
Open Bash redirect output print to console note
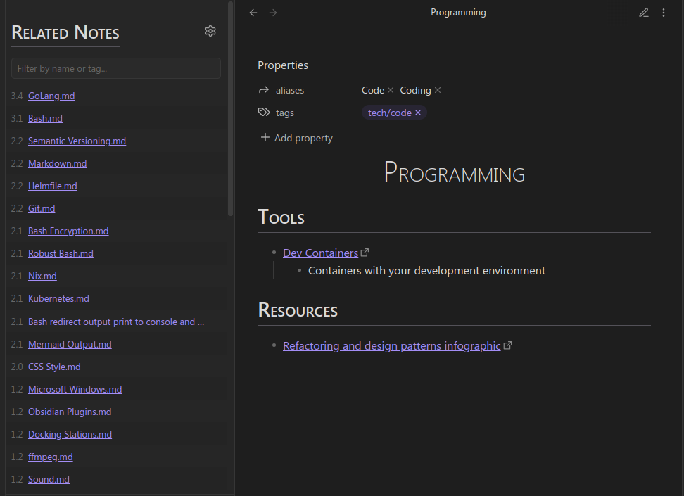(x=116, y=322)
